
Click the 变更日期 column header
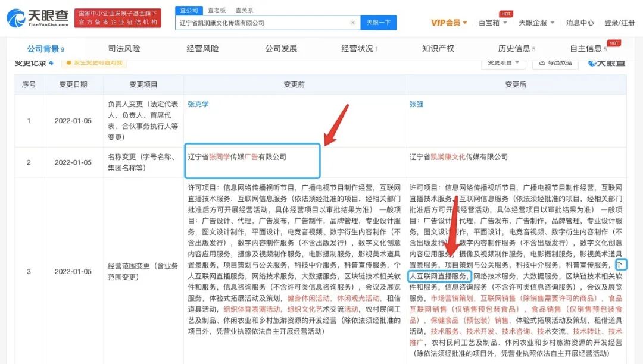tap(73, 84)
